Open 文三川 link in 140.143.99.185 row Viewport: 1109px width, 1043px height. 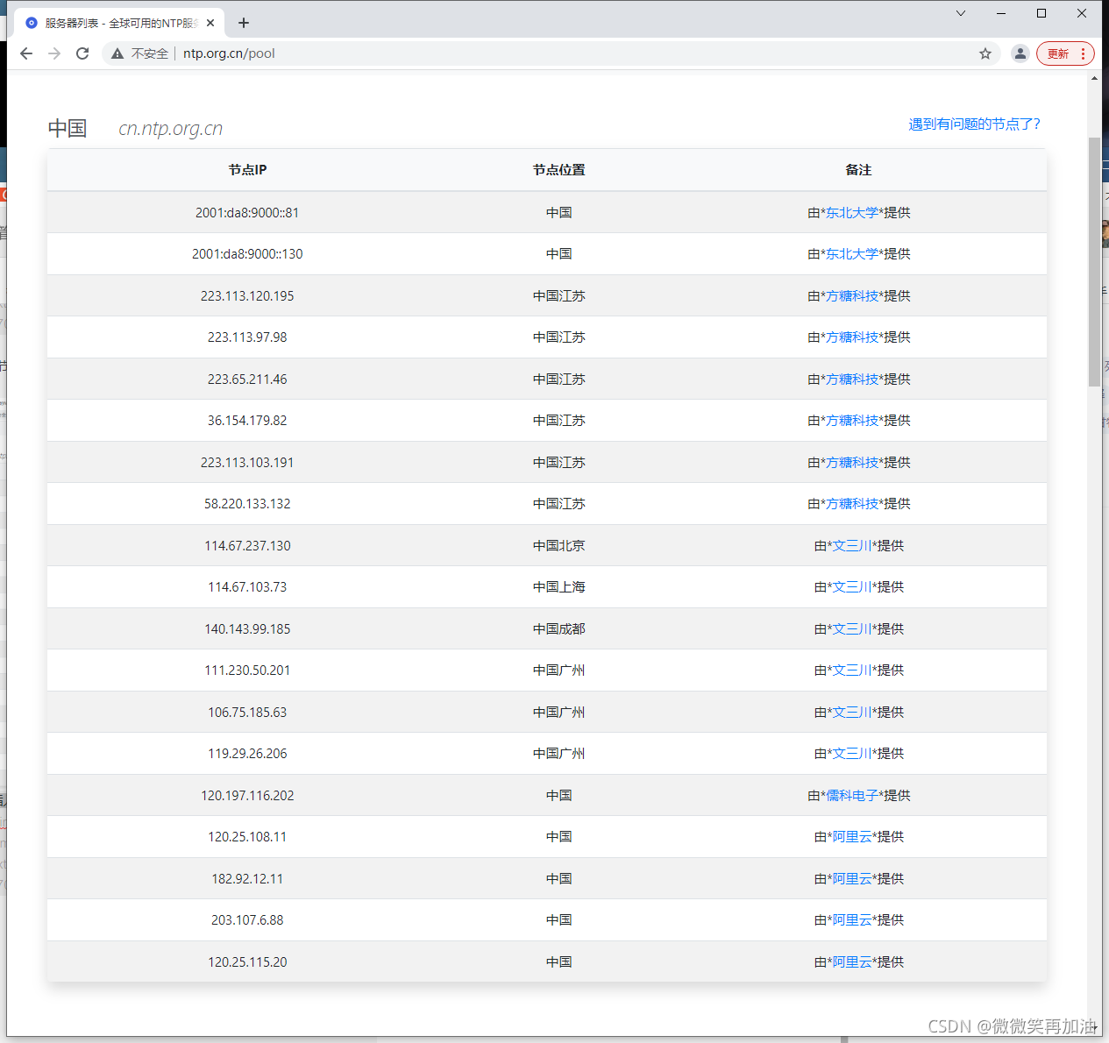[x=852, y=628]
